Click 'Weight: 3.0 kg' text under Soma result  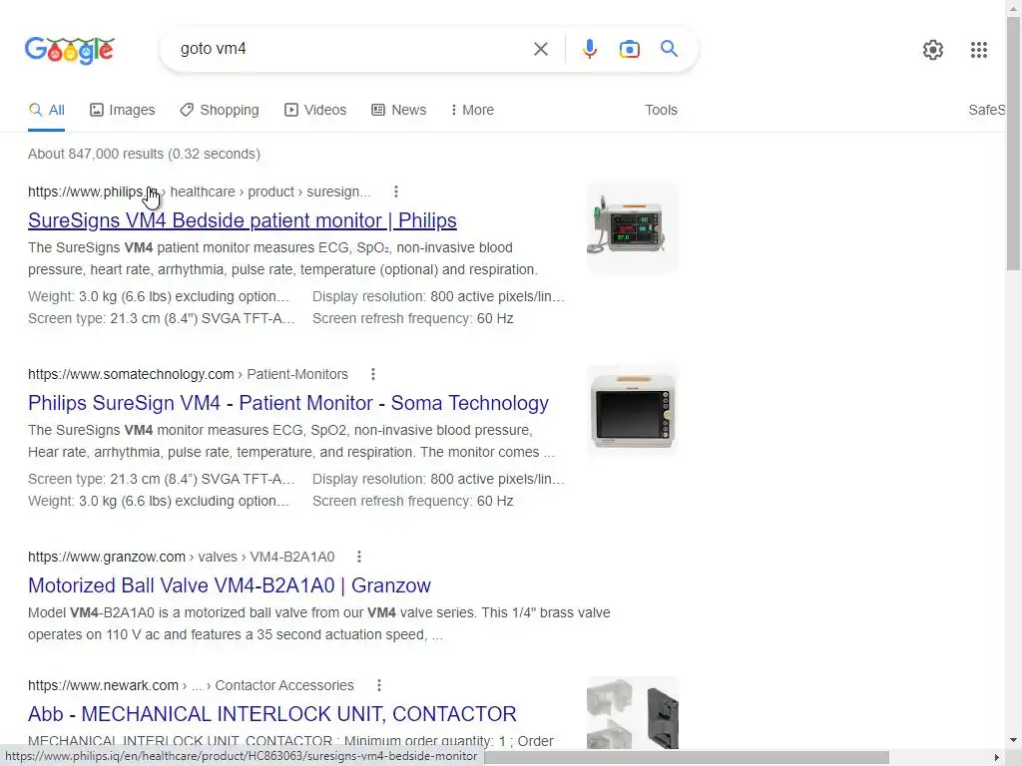[159, 501]
